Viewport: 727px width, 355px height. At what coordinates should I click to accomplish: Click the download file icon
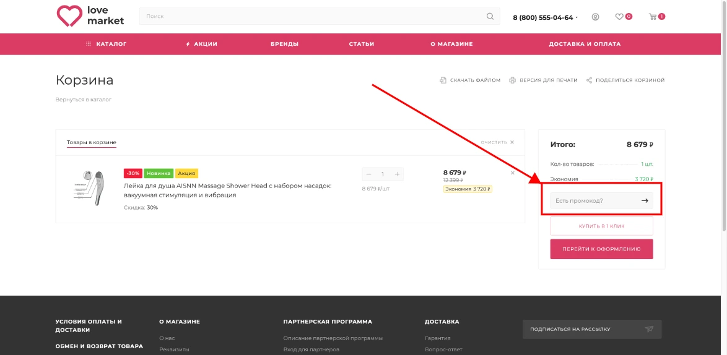[x=443, y=80]
